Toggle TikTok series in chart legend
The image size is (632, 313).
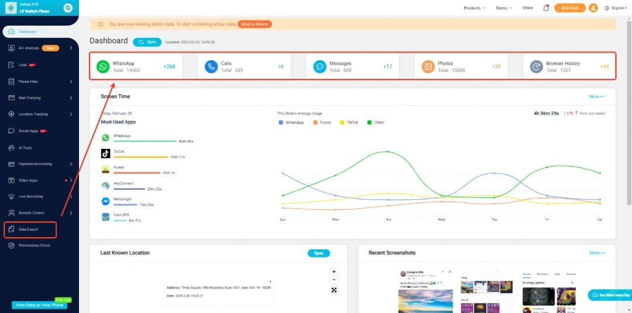click(349, 123)
